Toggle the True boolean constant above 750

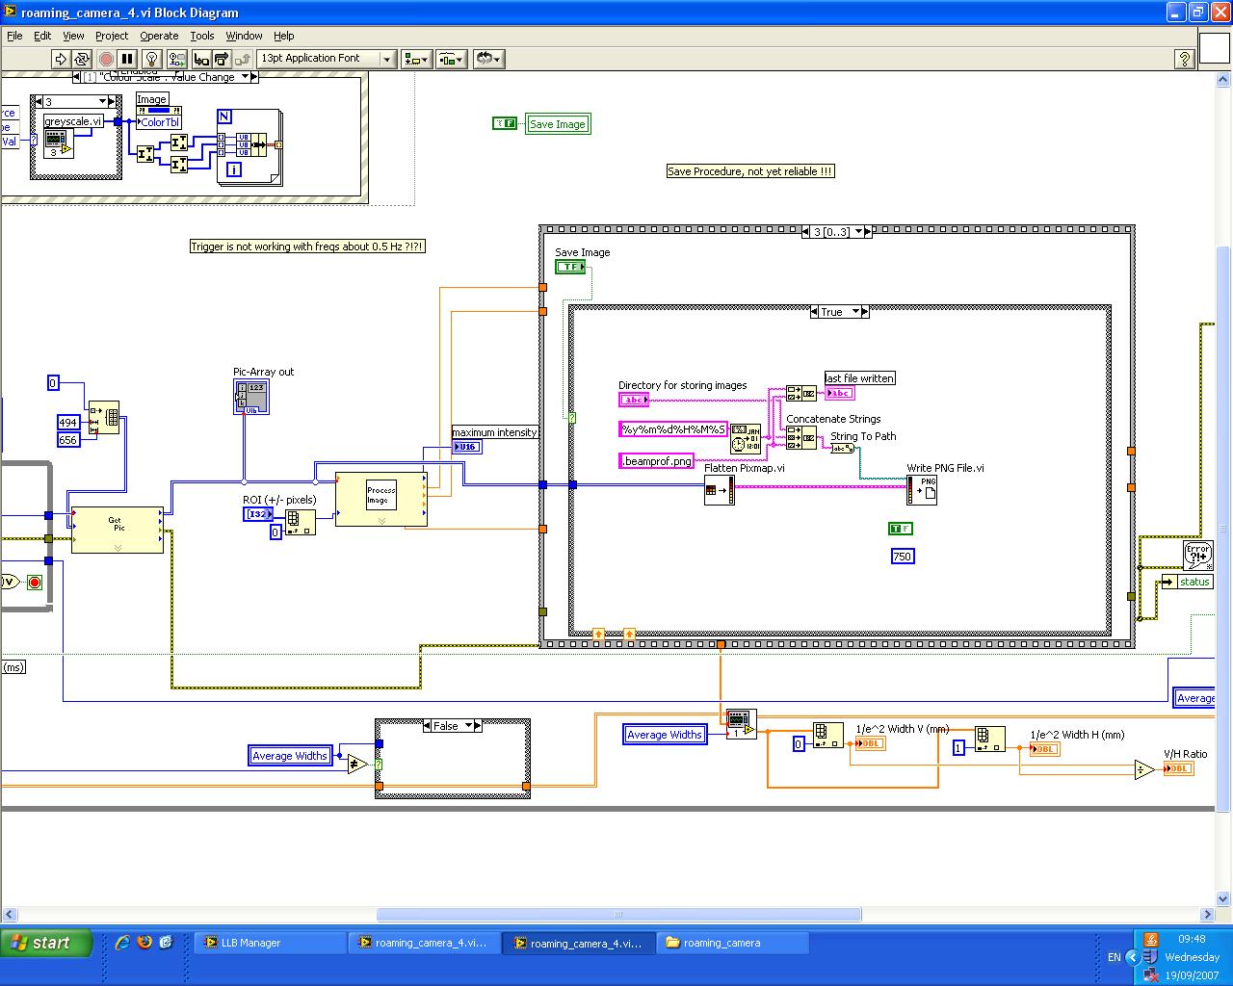click(x=900, y=529)
